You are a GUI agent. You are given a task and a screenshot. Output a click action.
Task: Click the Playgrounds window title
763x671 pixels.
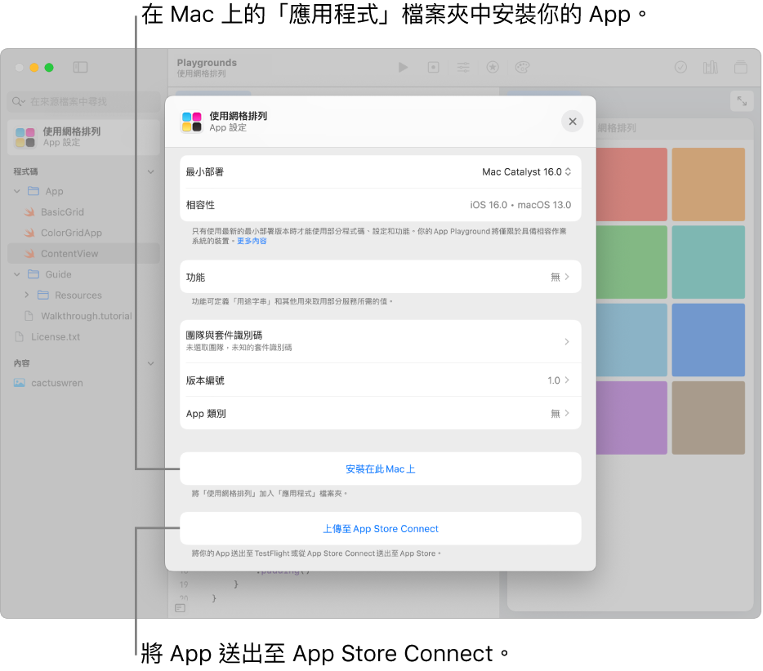pyautogui.click(x=207, y=63)
